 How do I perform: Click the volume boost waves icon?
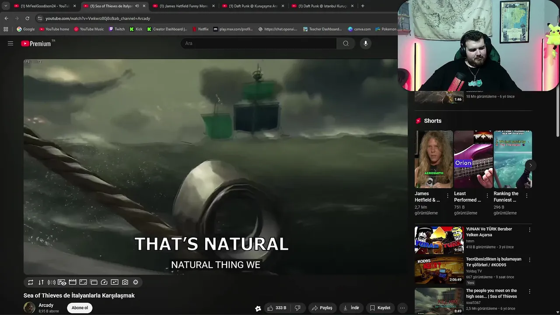click(52, 282)
